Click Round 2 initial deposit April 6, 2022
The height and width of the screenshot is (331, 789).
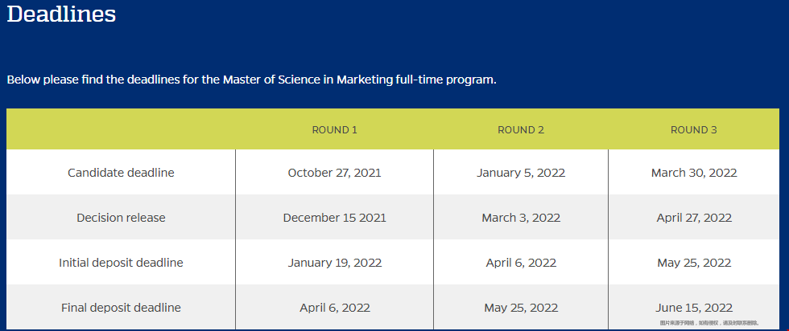pyautogui.click(x=521, y=263)
